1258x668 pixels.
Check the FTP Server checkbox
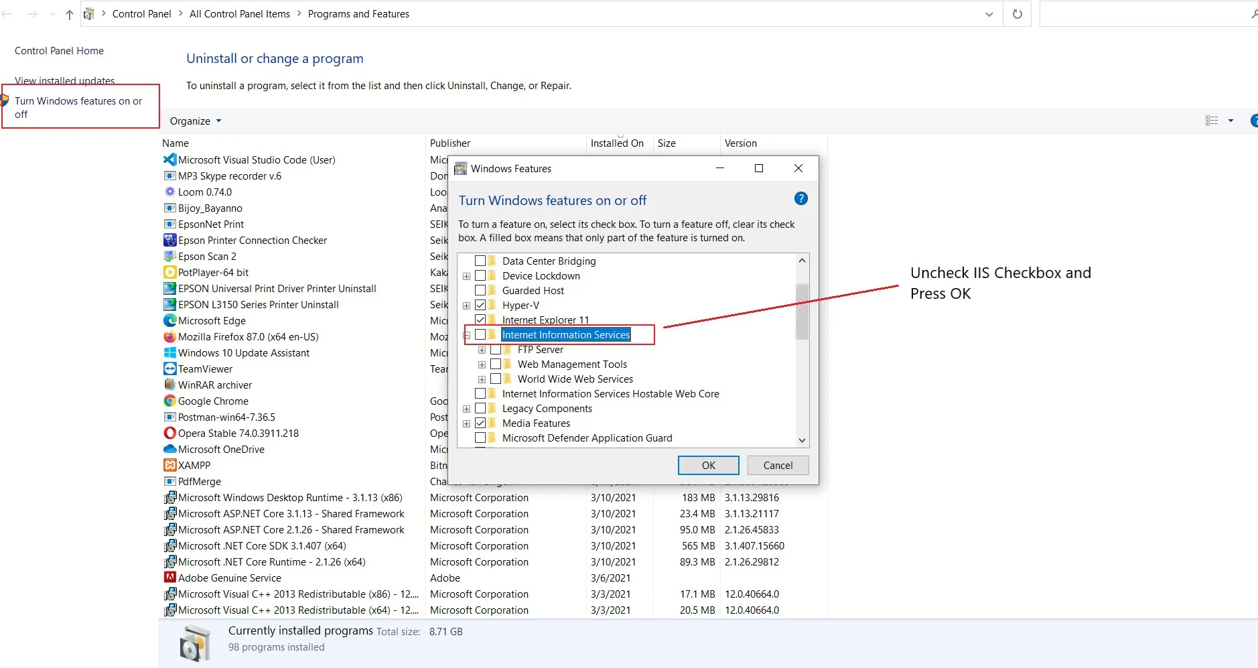496,349
